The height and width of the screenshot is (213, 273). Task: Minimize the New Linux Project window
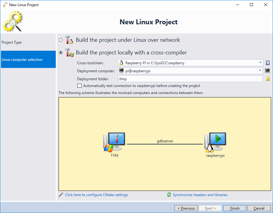pyautogui.click(x=238, y=5)
